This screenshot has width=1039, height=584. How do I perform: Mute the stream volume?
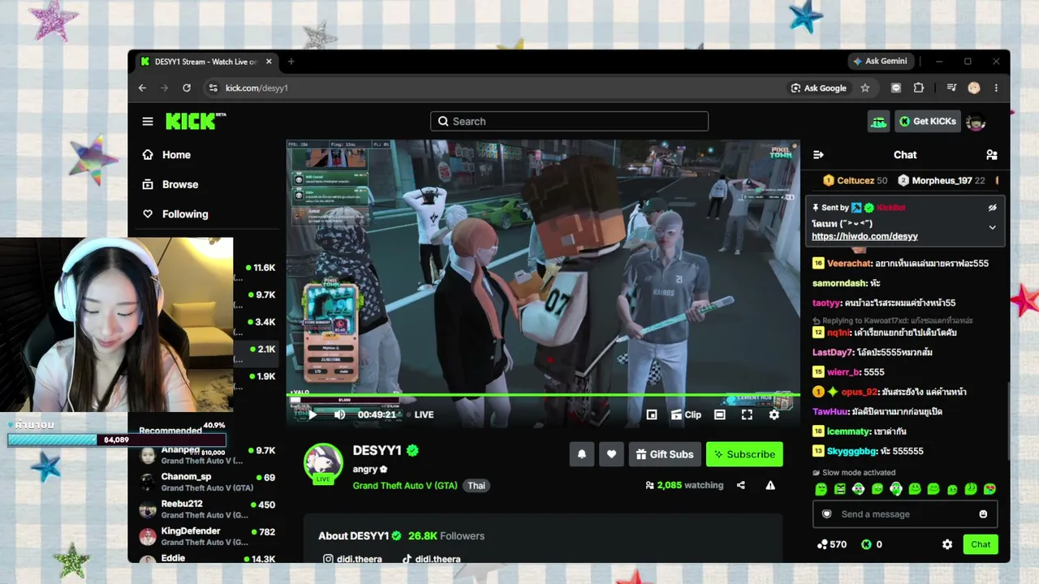pos(339,414)
